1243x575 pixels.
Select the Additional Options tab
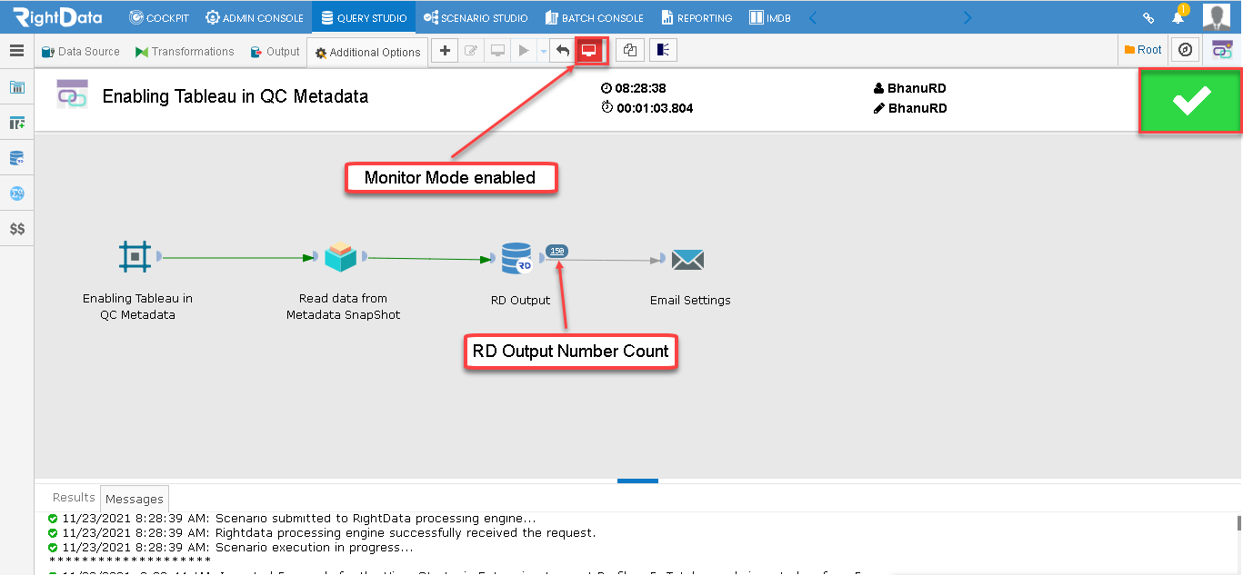[367, 53]
